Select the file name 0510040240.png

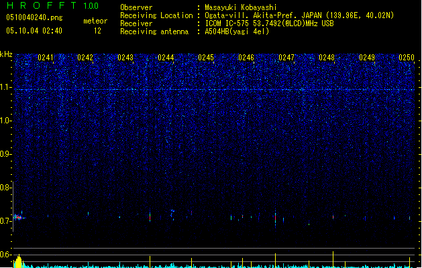click(x=34, y=17)
